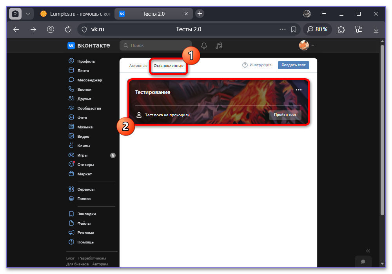This screenshot has height=274, width=392.
Task: Click the Пройти тест button
Action: click(x=285, y=115)
